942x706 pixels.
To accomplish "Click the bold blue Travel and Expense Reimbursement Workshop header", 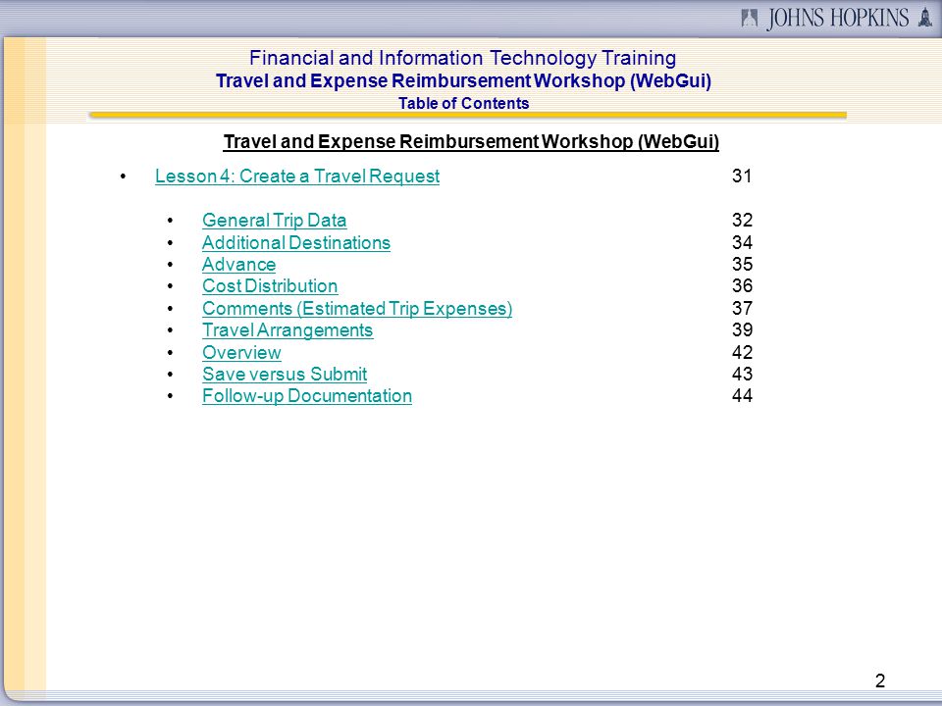I will coord(463,81).
